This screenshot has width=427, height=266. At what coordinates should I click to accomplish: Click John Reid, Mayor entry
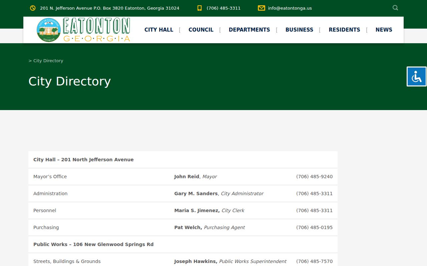point(195,177)
